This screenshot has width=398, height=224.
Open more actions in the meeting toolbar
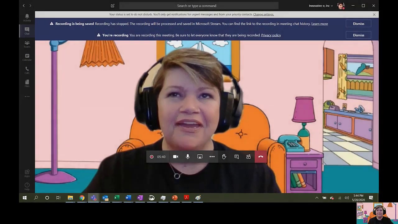click(x=212, y=157)
